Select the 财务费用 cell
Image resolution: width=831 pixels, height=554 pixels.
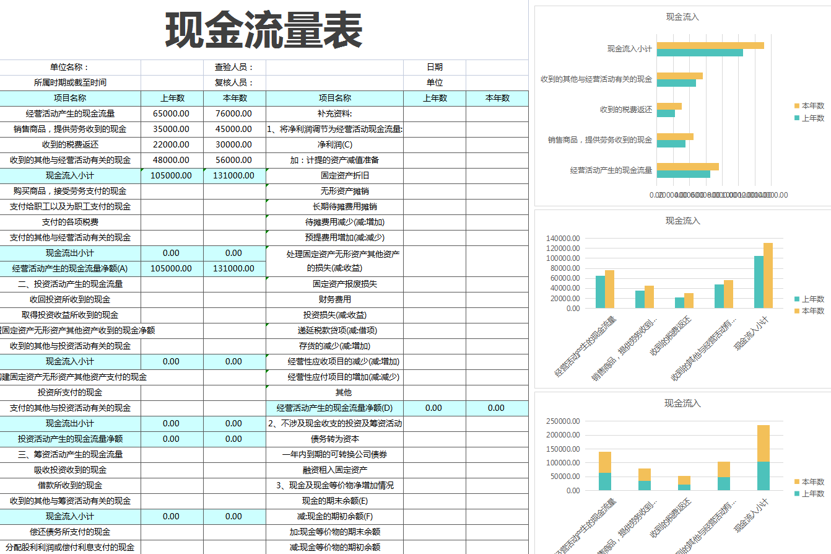point(334,299)
